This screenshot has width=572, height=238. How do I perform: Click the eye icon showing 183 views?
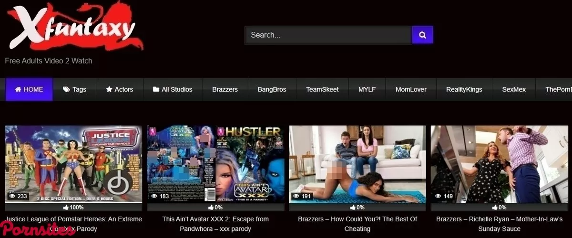pyautogui.click(x=154, y=196)
